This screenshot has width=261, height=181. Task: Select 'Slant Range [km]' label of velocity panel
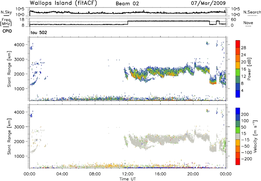(9, 136)
